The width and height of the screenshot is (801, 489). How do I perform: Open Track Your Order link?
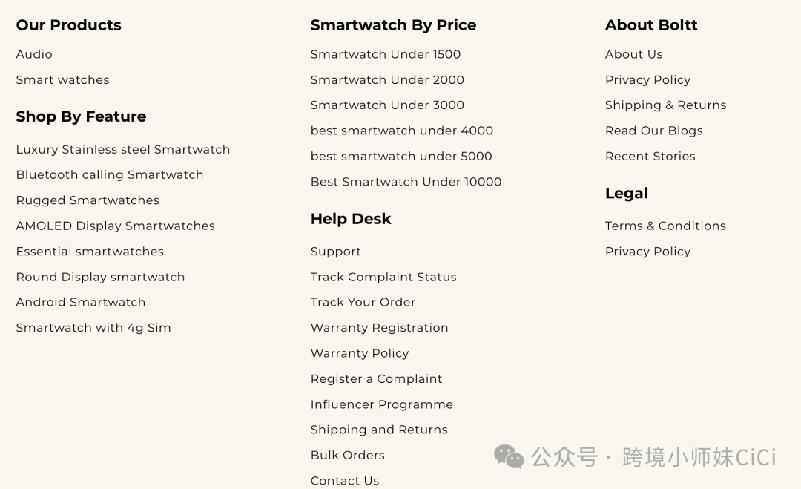point(363,302)
